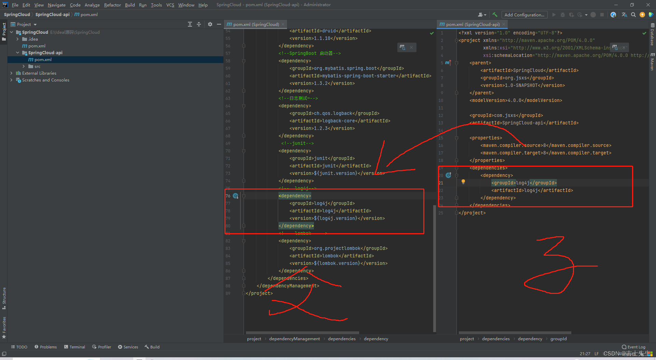Click the yellow lightbulb intention icon
This screenshot has width=656, height=360.
(x=463, y=182)
